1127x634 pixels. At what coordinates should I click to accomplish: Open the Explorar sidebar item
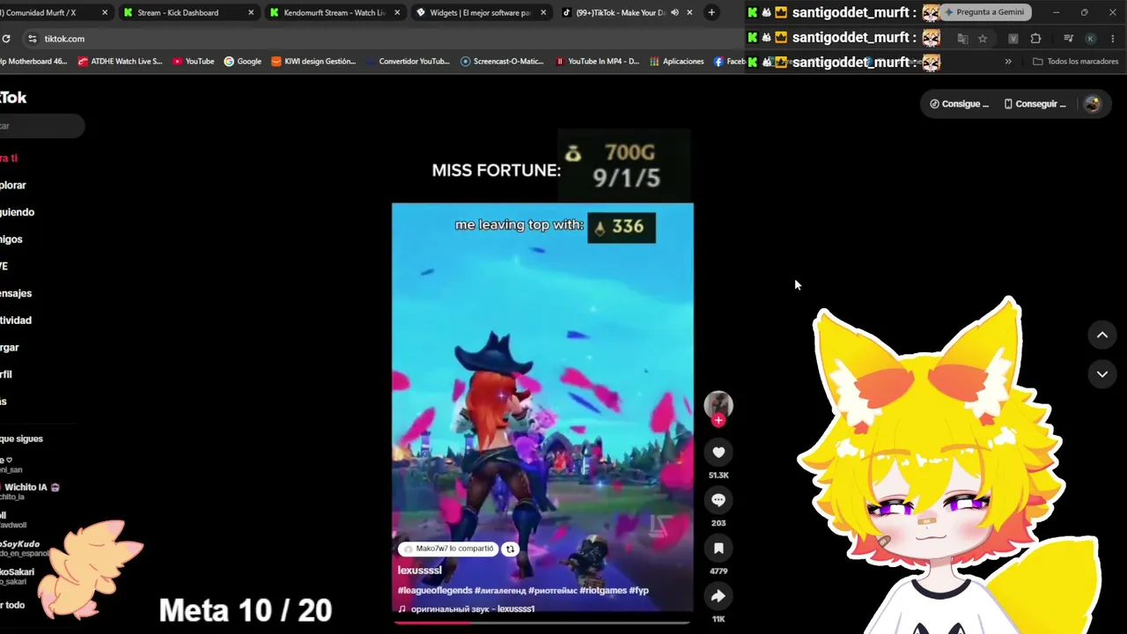click(x=13, y=185)
